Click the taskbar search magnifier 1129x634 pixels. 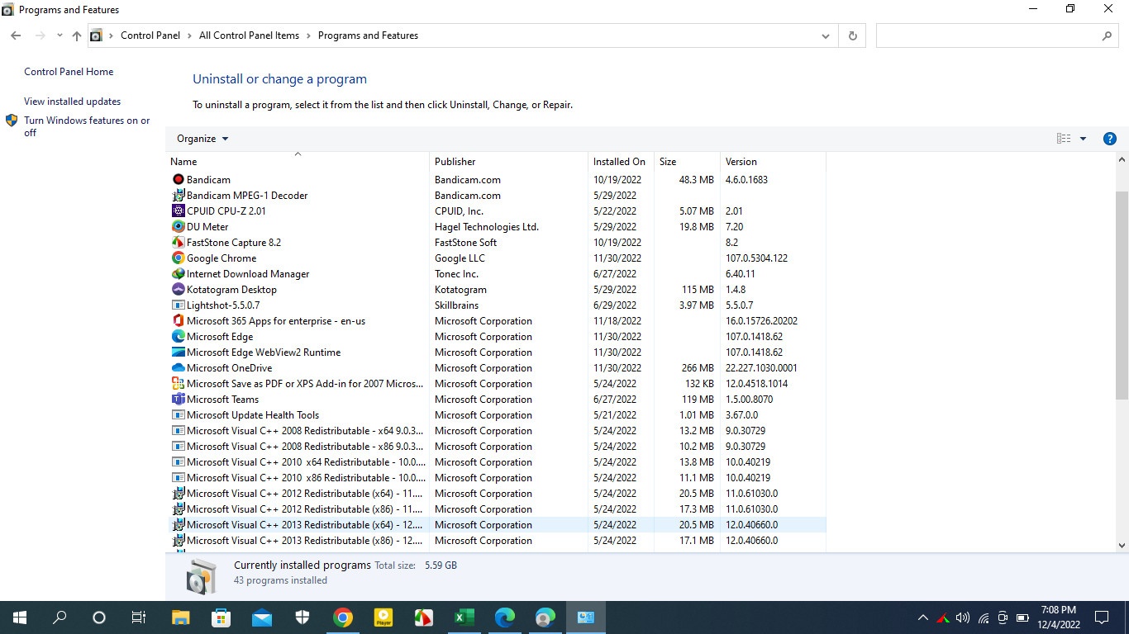click(60, 617)
